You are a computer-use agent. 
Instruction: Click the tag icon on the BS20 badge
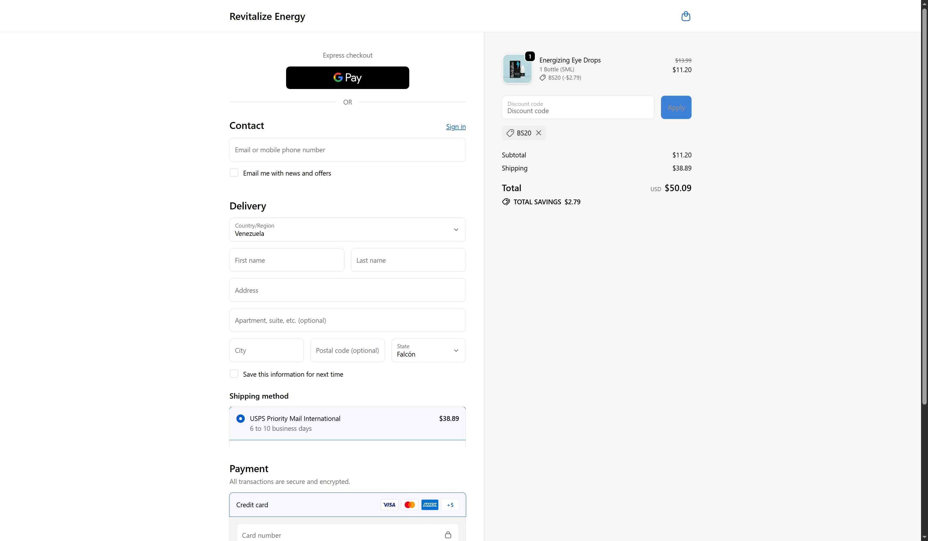coord(510,133)
